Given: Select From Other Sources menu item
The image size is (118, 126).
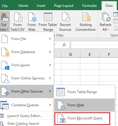Looking at the screenshot, I should (27, 91).
